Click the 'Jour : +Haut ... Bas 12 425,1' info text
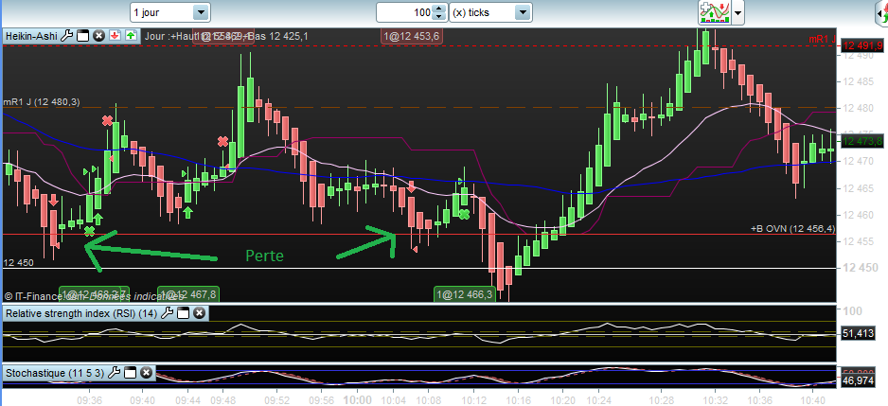 (x=226, y=36)
